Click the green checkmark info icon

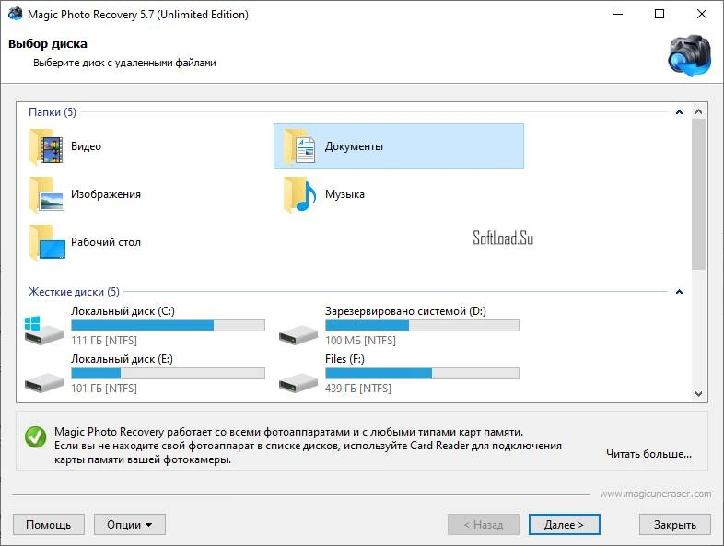coord(36,436)
